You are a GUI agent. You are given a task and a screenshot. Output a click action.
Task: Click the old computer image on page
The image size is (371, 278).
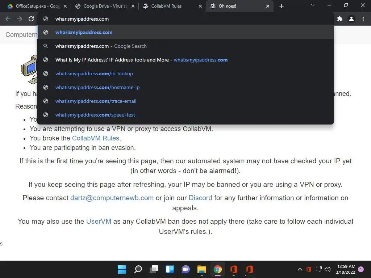[x=29, y=69]
